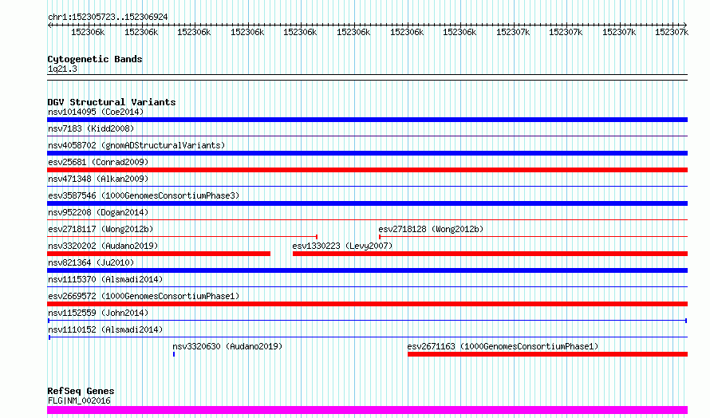Click variant label nsv952208 (Dogan2014)
The height and width of the screenshot is (418, 710).
[x=98, y=212]
